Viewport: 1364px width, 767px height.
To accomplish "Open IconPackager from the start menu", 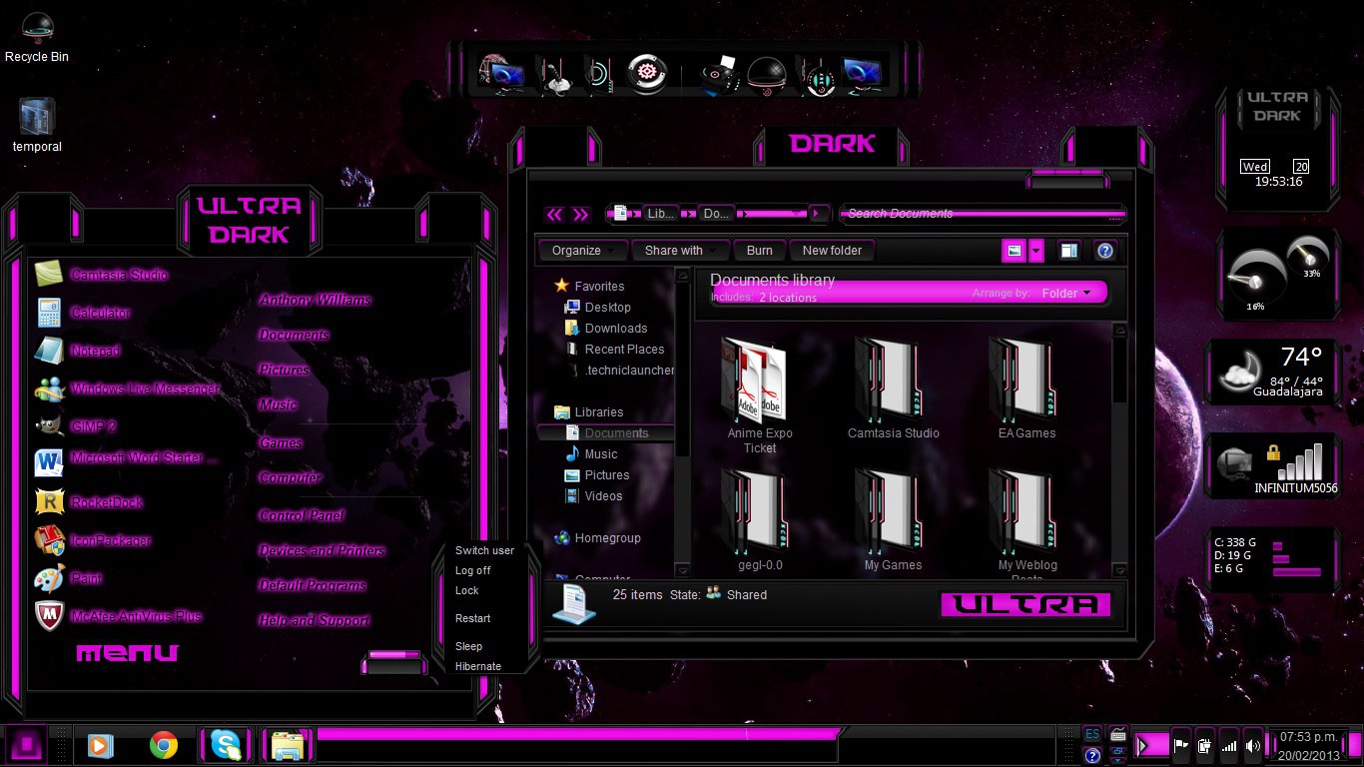I will click(x=92, y=540).
